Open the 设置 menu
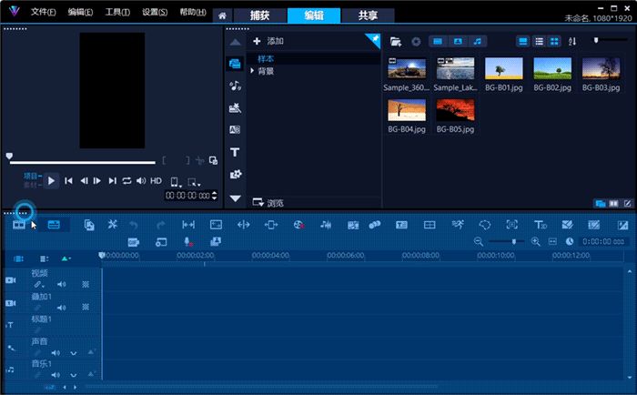637x395 pixels. (x=155, y=12)
